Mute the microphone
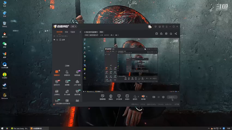Viewport: 232px width, 130px height. [x=135, y=97]
